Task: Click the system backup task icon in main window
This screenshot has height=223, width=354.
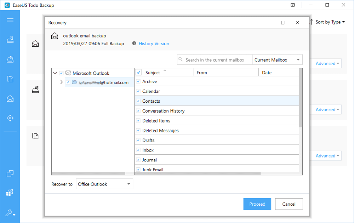Action: pyautogui.click(x=35, y=90)
